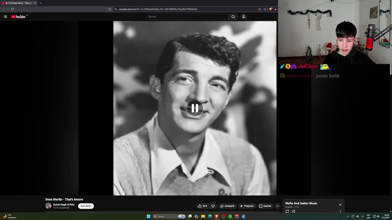Screen dimensions: 392x220
Task: Go to the YouTube home logo
Action: [18, 16]
